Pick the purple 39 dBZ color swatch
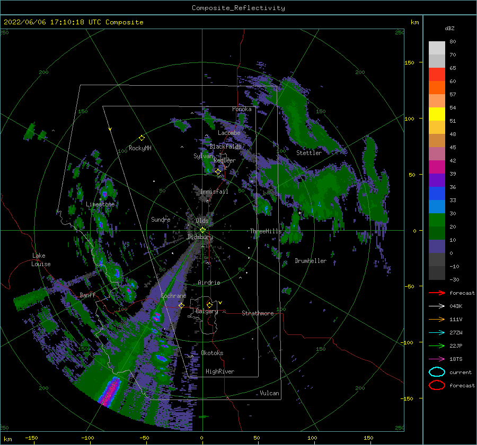477x445 pixels. click(x=437, y=180)
